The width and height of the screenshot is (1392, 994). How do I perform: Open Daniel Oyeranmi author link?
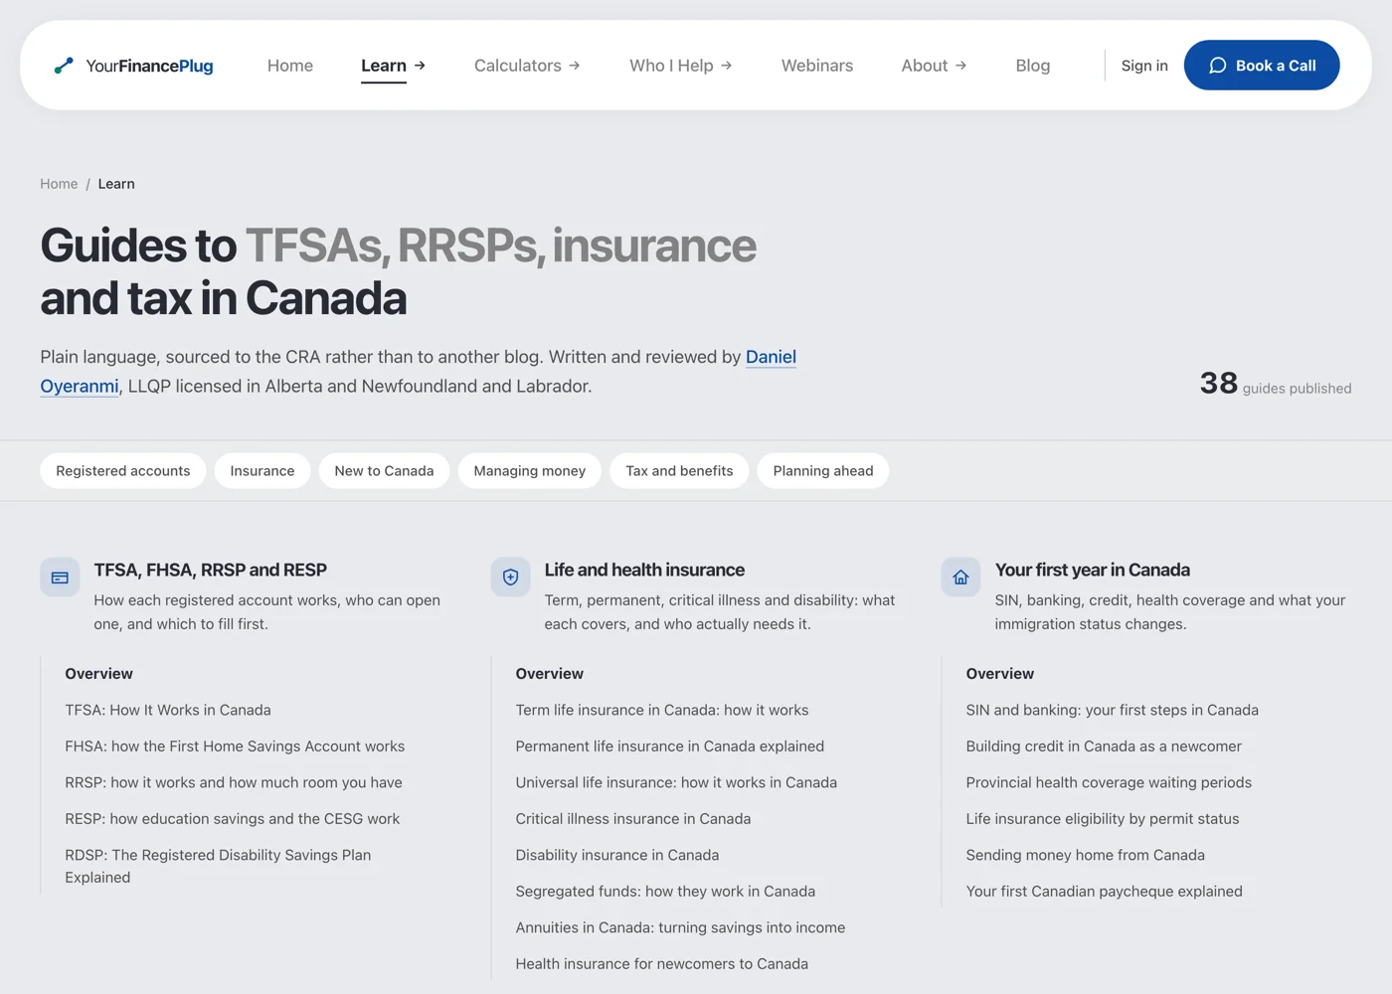(771, 357)
